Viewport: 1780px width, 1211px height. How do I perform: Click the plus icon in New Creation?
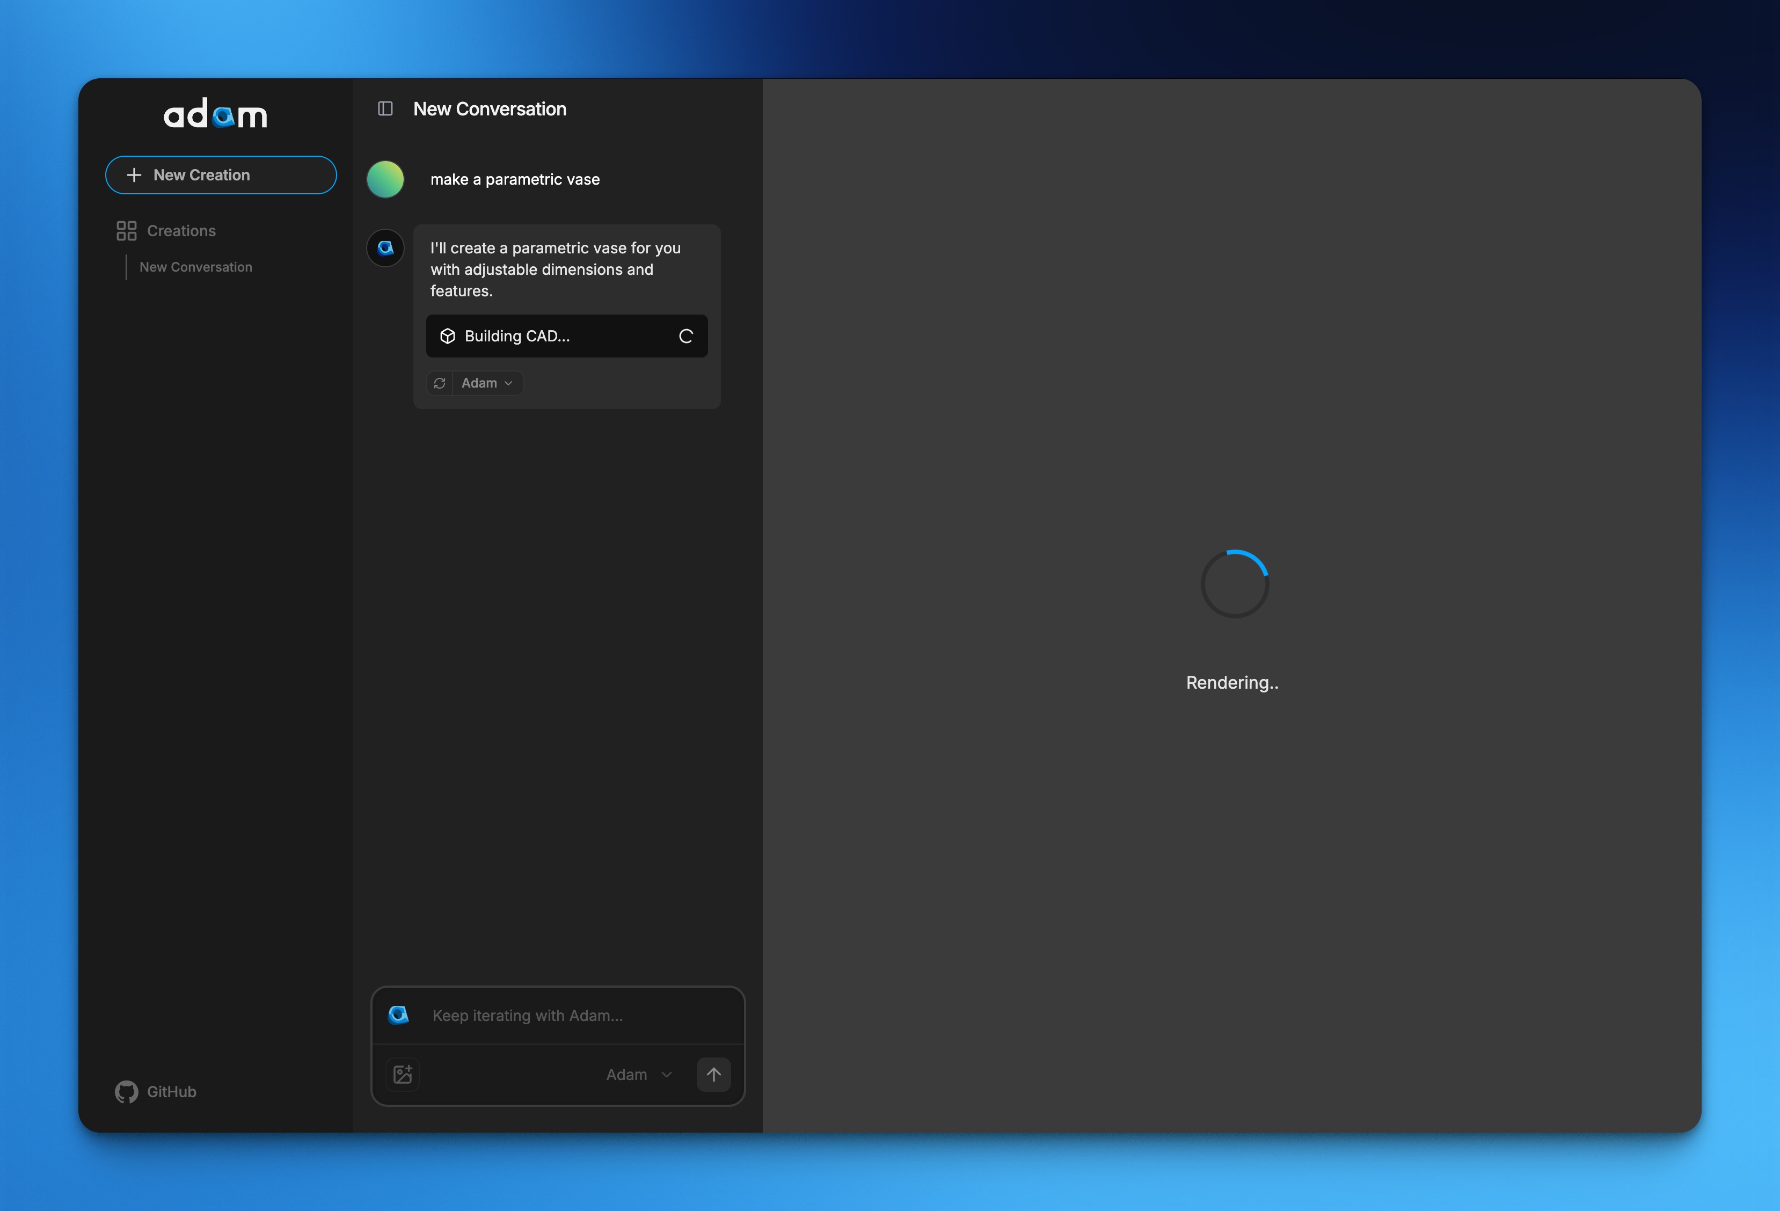134,176
